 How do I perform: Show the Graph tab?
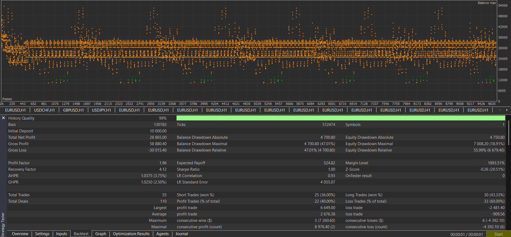(101, 234)
